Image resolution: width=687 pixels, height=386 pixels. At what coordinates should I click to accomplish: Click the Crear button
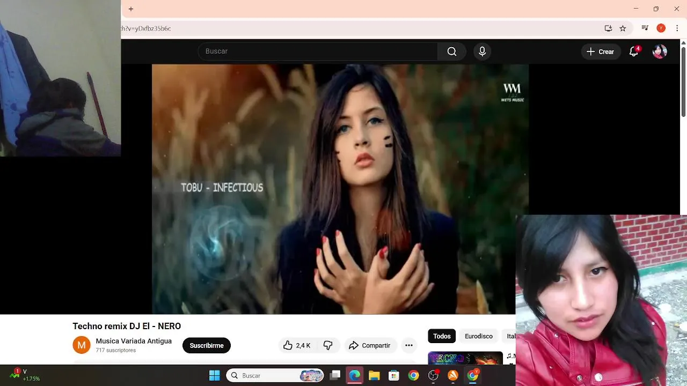[x=601, y=51]
